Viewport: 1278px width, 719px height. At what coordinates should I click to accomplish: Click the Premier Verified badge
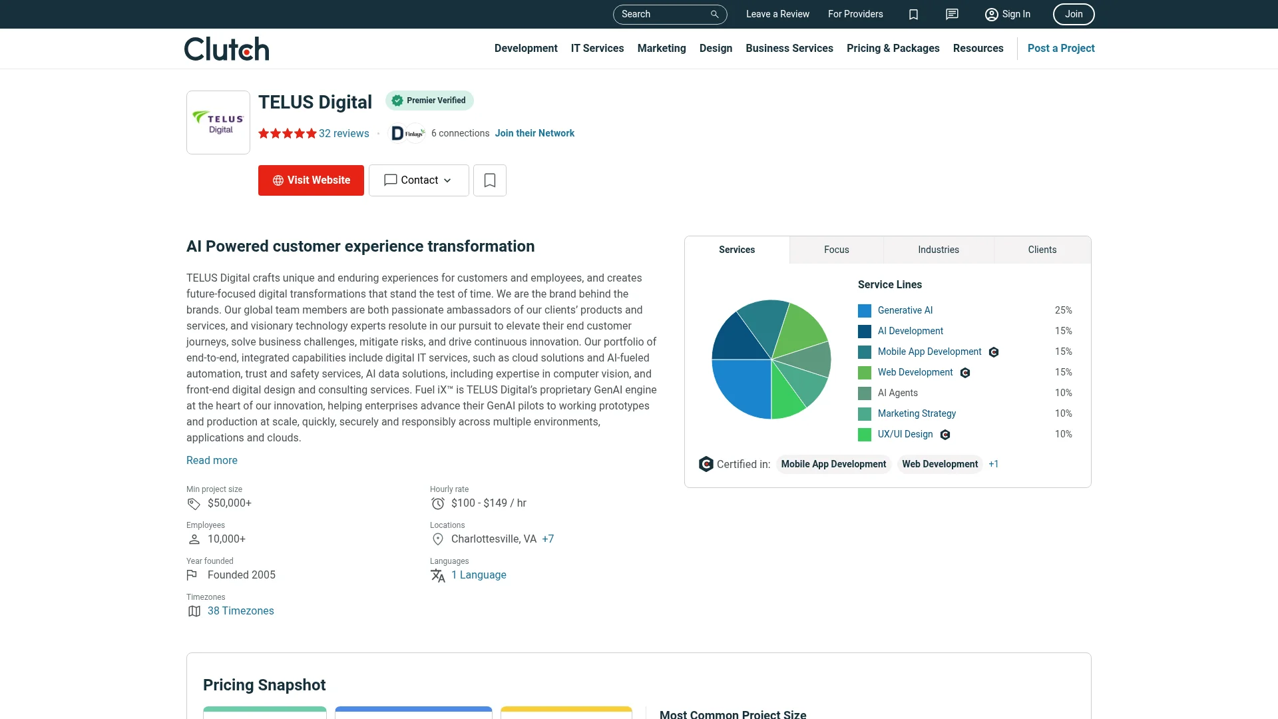[429, 101]
